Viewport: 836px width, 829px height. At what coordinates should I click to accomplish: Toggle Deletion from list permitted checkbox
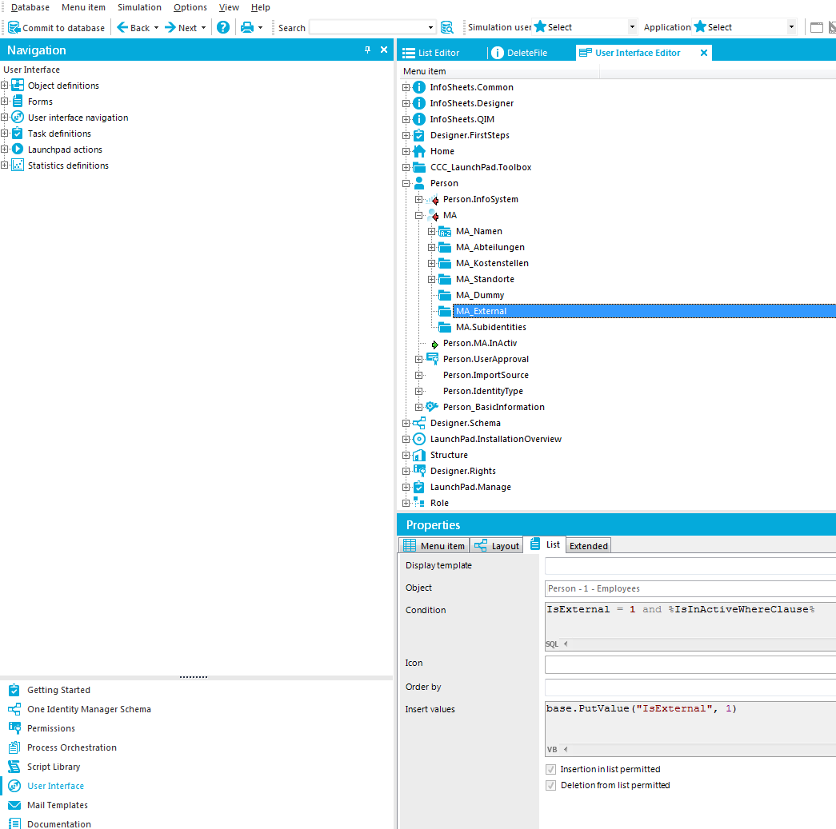tap(550, 785)
